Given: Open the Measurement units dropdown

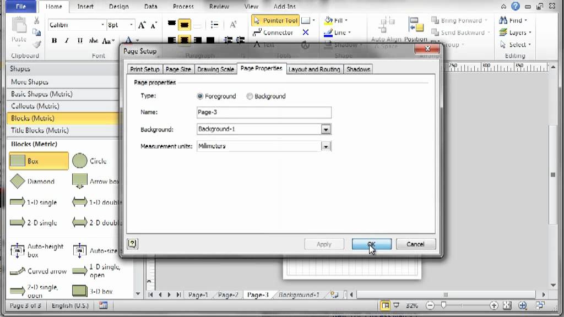Looking at the screenshot, I should click(326, 146).
